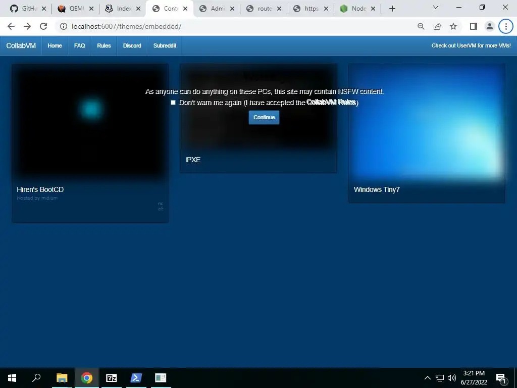The width and height of the screenshot is (517, 388).
Task: Select the iPXE title text
Action: point(193,160)
